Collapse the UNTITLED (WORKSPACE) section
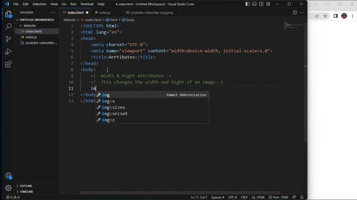The width and height of the screenshot is (357, 200). pyautogui.click(x=37, y=20)
